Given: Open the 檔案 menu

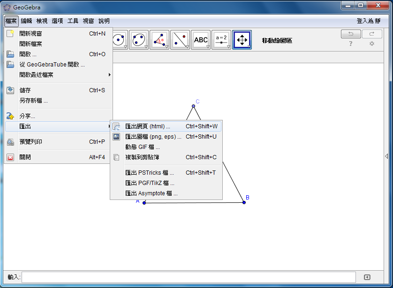Looking at the screenshot, I should (11, 21).
